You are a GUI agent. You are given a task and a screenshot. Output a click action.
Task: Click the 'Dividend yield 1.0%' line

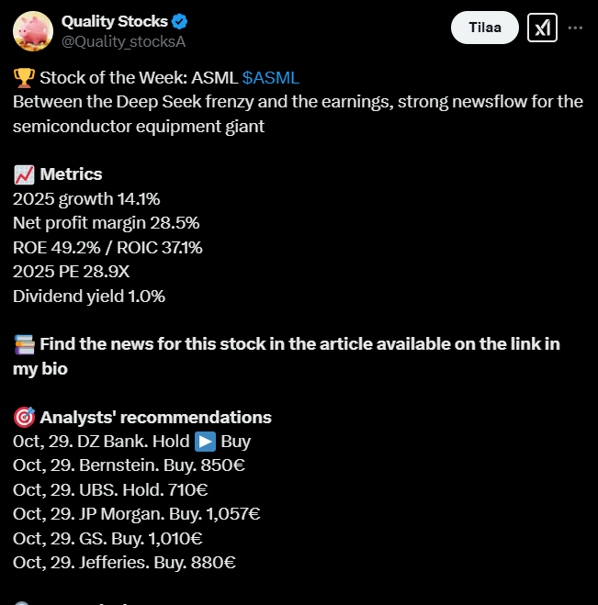point(89,296)
